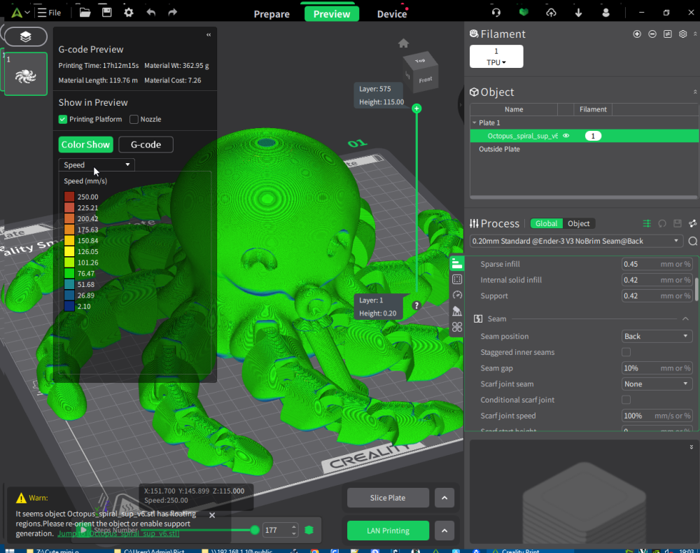The image size is (700, 553).
Task: Redo the last action
Action: [x=173, y=13]
